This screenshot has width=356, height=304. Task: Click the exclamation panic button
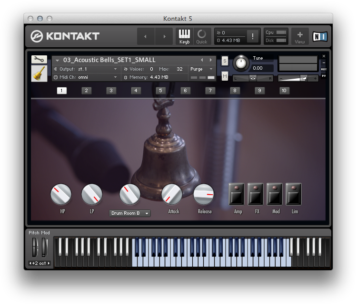pos(253,36)
